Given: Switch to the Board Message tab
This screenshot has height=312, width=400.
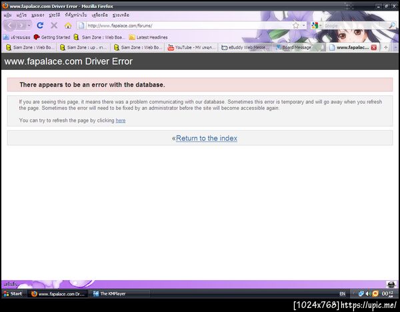Looking at the screenshot, I should click(x=299, y=47).
